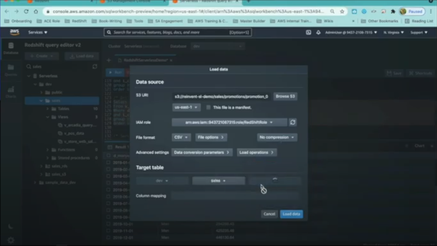The image size is (437, 246).
Task: Open the notifications bell icon
Action: pyautogui.click(x=318, y=32)
